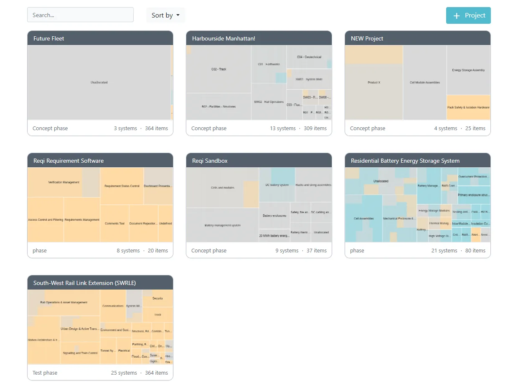Select the Communications block in SWRLE
Viewport: 518px width, 388px height.
[113, 306]
